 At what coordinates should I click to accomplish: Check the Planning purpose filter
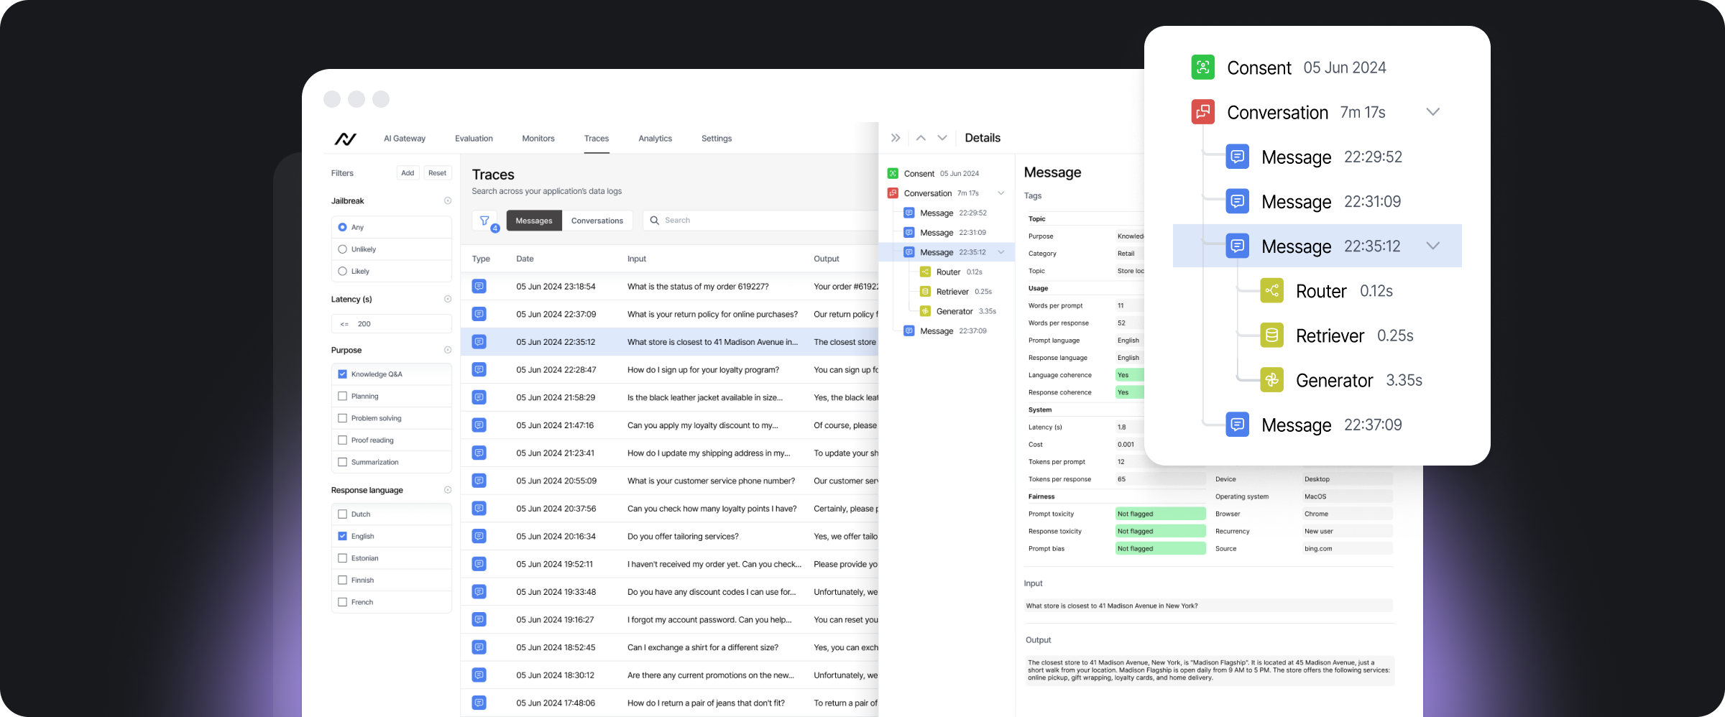tap(342, 397)
